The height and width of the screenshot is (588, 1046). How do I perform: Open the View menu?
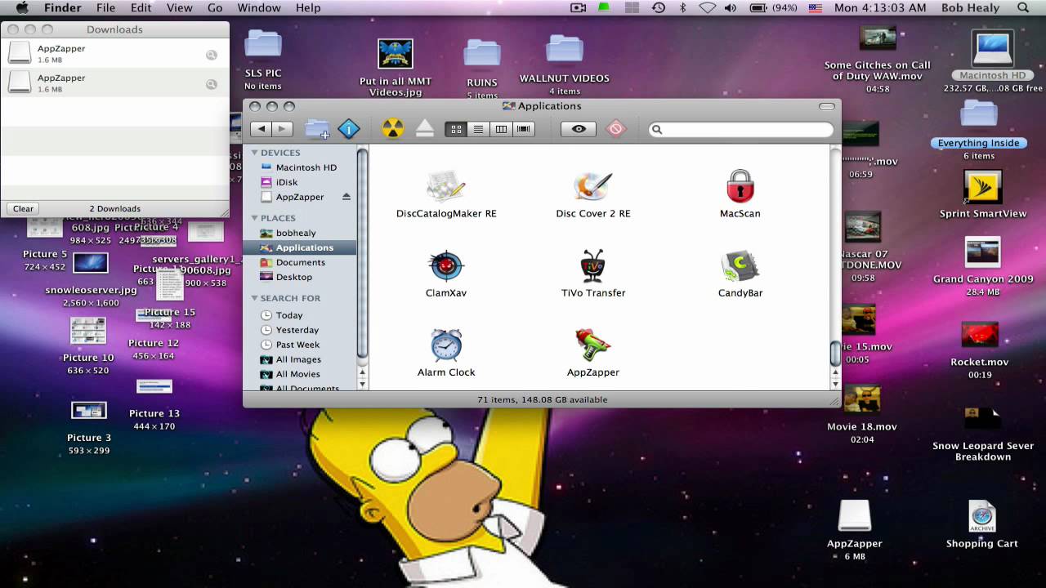pos(179,7)
